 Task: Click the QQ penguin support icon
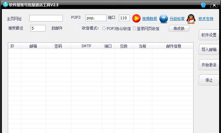click(x=191, y=19)
